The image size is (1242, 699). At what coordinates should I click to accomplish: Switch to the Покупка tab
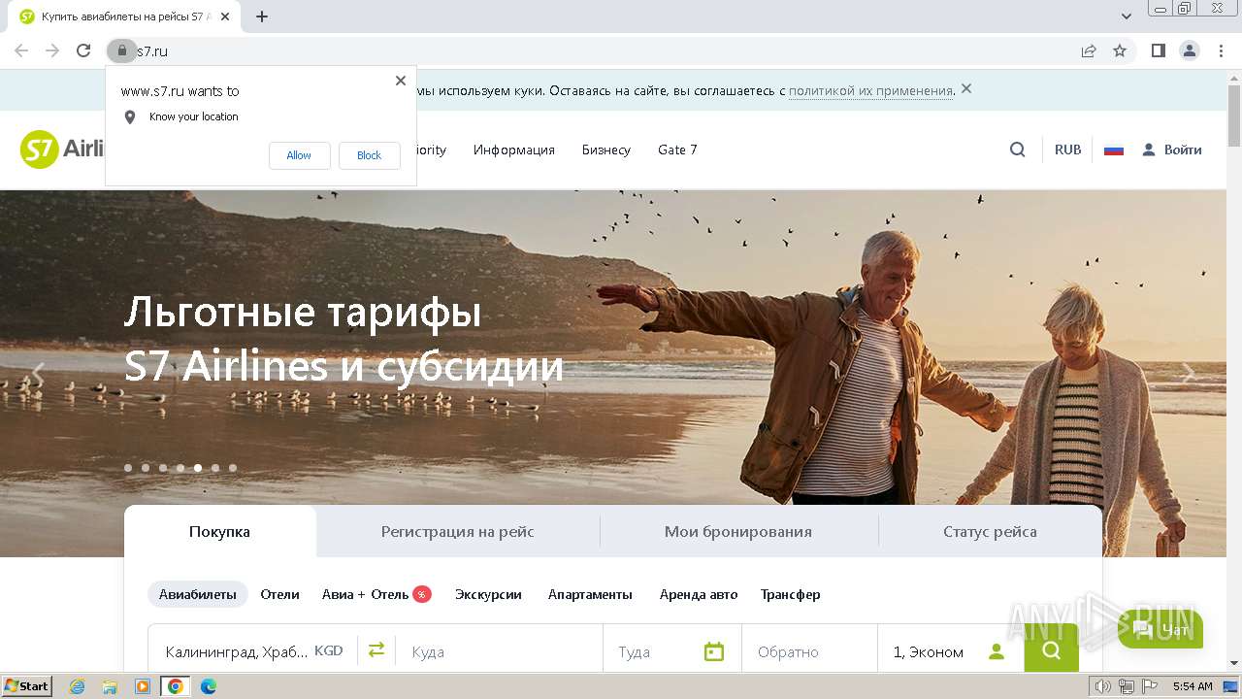pos(220,531)
